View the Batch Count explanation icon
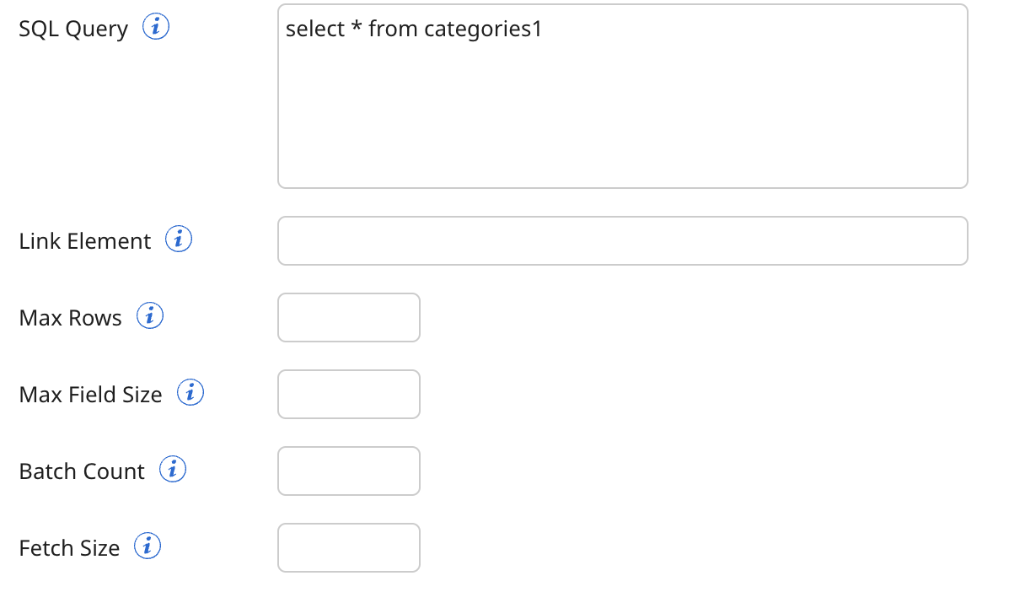Viewport: 1025px width, 592px height. coord(172,469)
